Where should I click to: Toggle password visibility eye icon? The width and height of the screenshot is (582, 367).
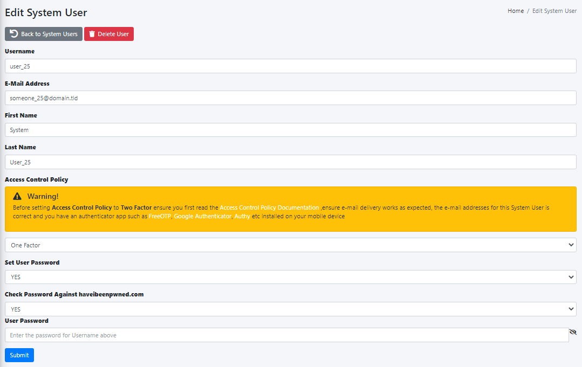[x=573, y=332]
